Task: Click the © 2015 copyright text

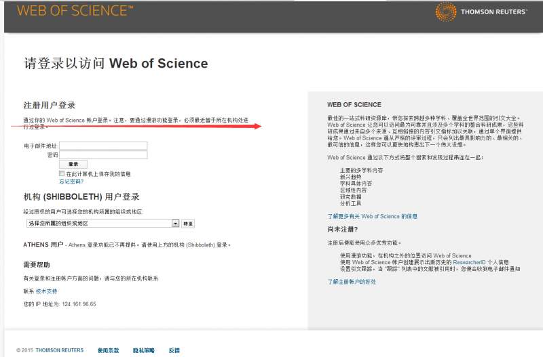Action: click(x=25, y=350)
